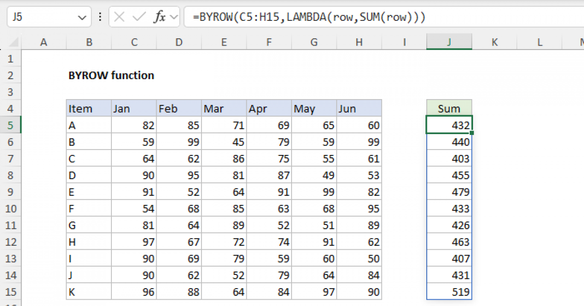Click the Jun column header cell
This screenshot has height=306, width=584.
[x=359, y=108]
